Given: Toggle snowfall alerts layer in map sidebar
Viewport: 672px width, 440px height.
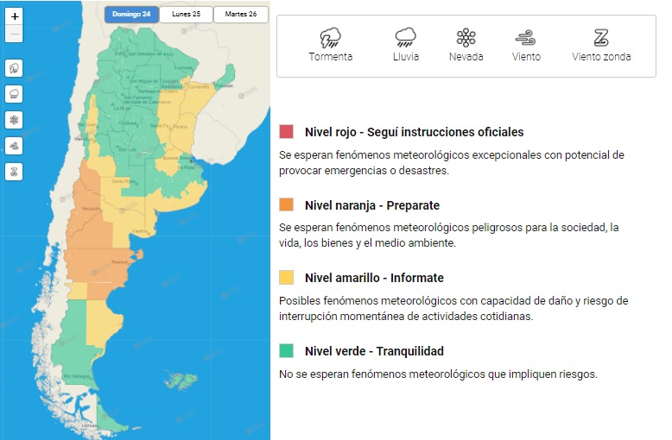Looking at the screenshot, I should 15,119.
